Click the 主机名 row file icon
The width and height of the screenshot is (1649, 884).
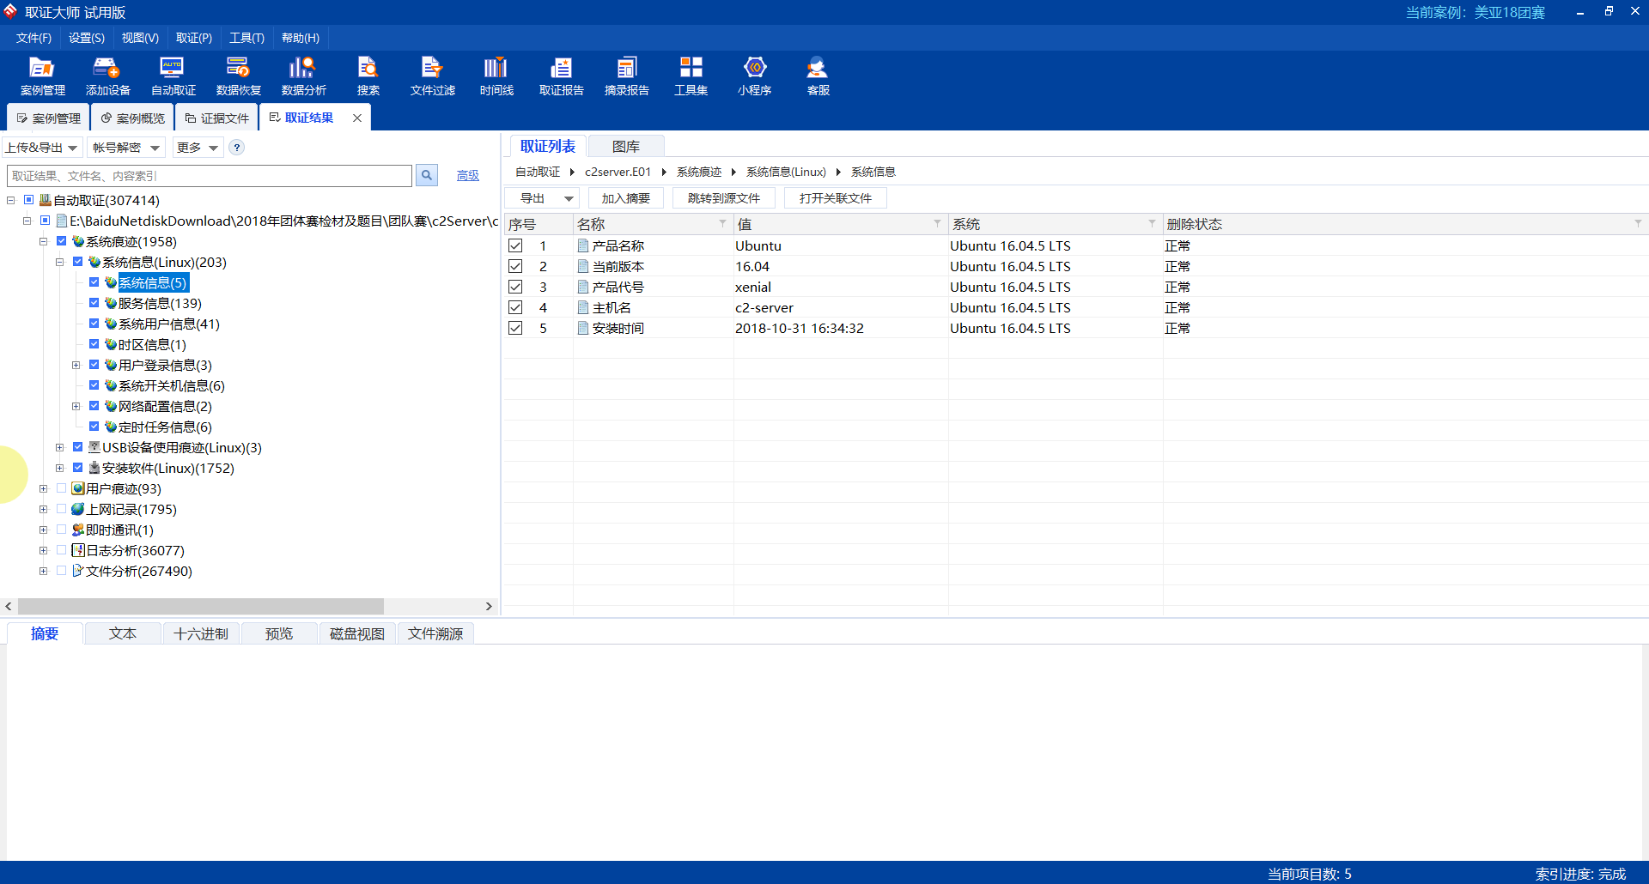pyautogui.click(x=583, y=307)
